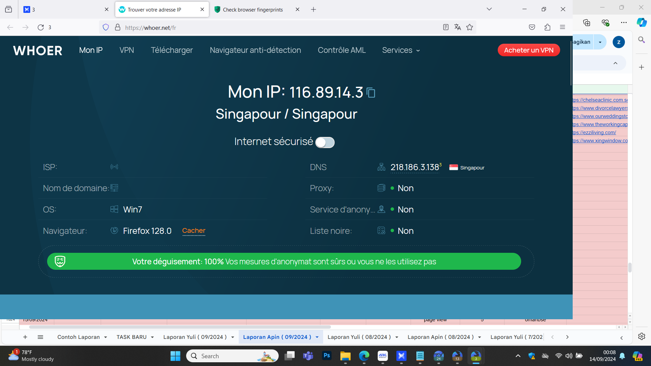This screenshot has width=651, height=366.
Task: Open Microsoft Teams from the taskbar
Action: pyautogui.click(x=308, y=356)
